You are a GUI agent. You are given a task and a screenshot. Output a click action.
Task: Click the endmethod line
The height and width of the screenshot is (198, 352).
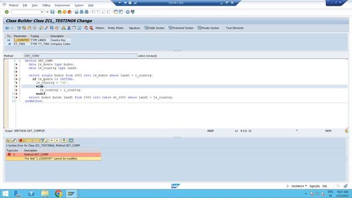click(34, 101)
